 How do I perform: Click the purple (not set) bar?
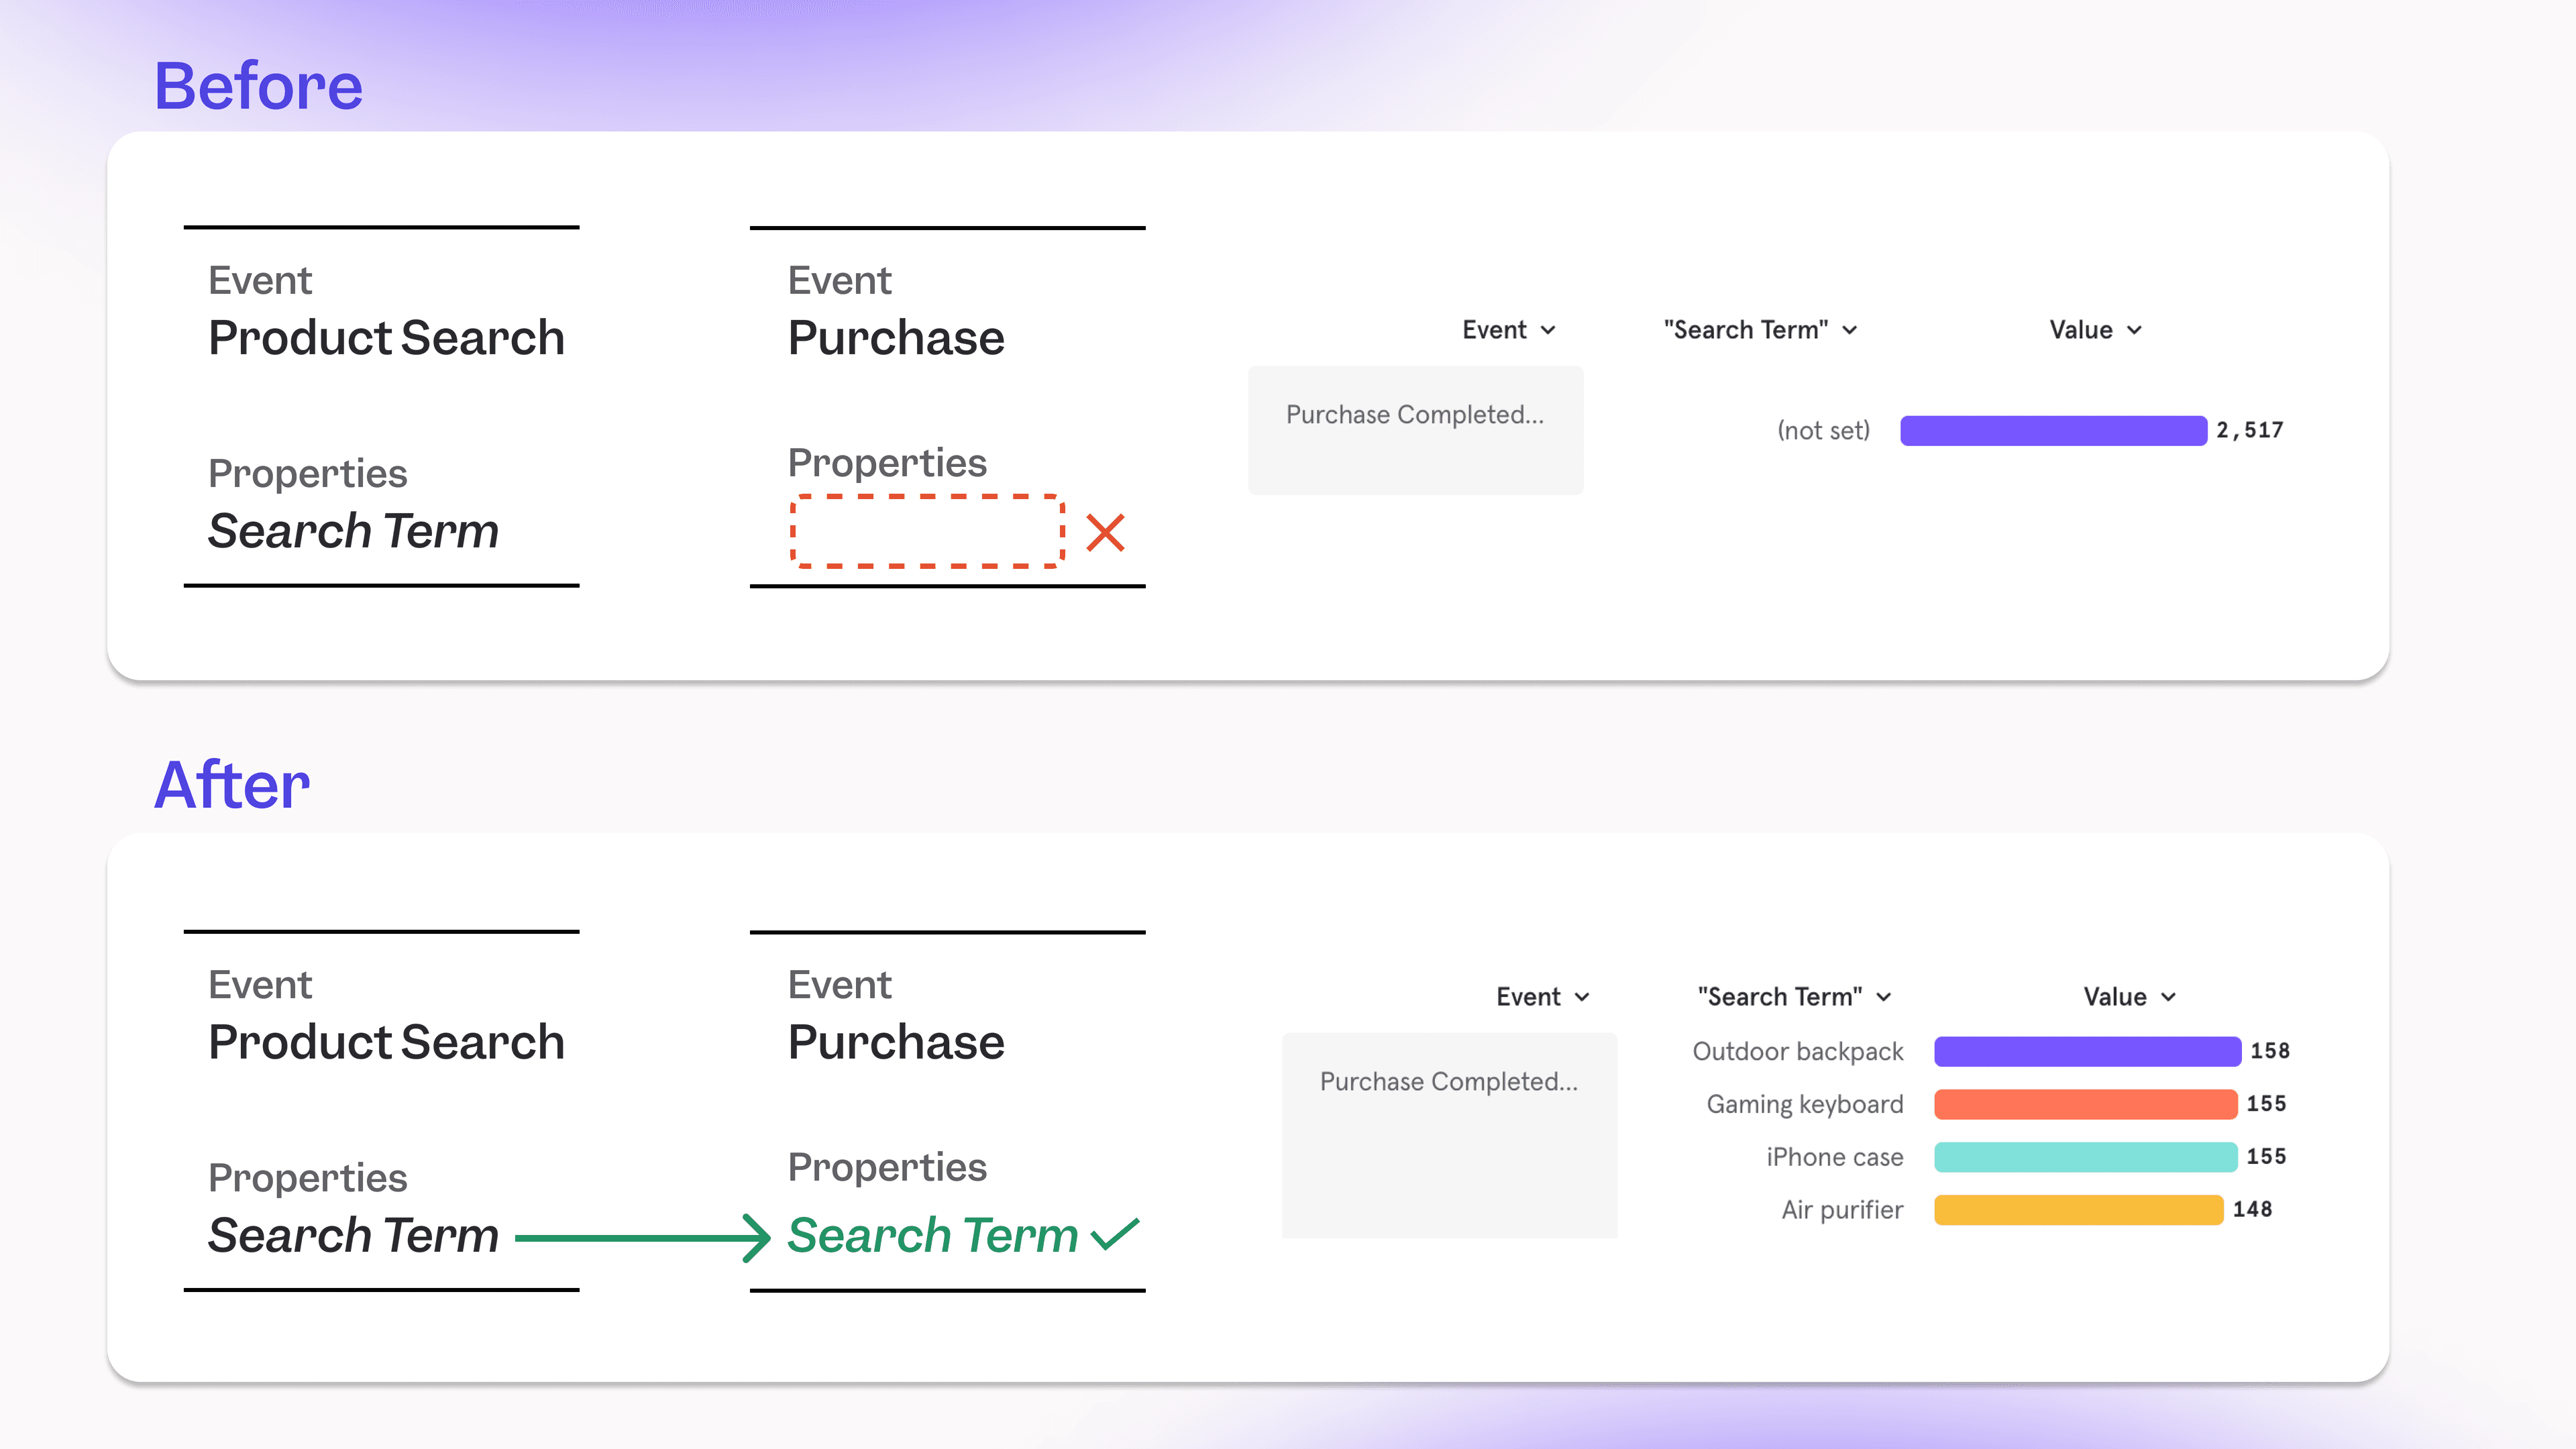[2053, 430]
